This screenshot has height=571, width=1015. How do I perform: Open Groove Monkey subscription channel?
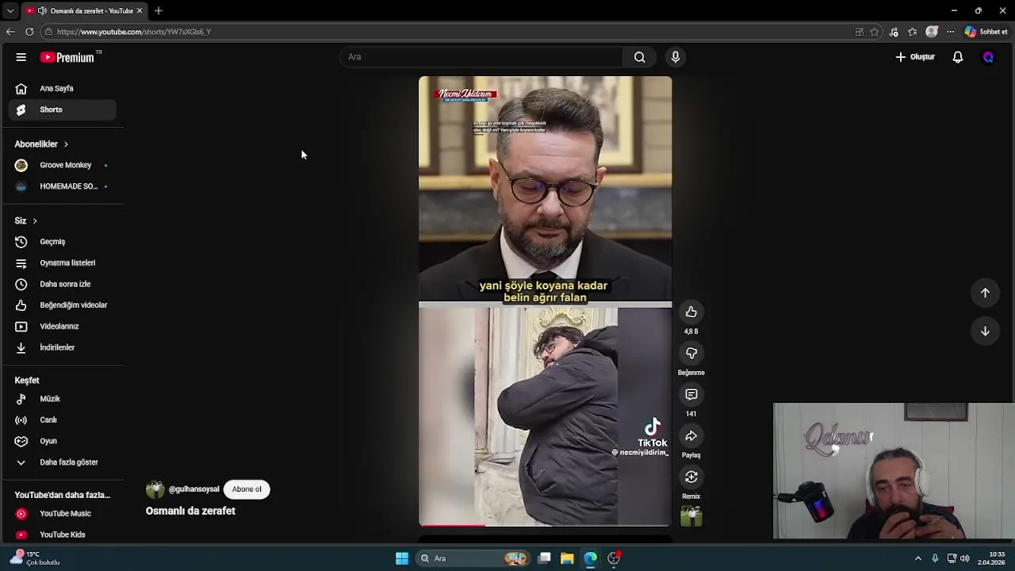(x=62, y=165)
